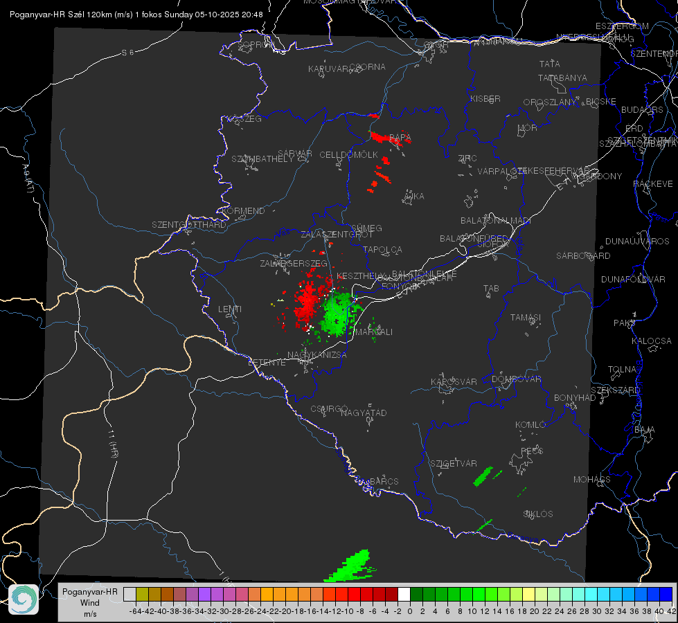Click the ZALASZENTGRÓT city label
This screenshot has height=623, width=678.
pos(337,235)
